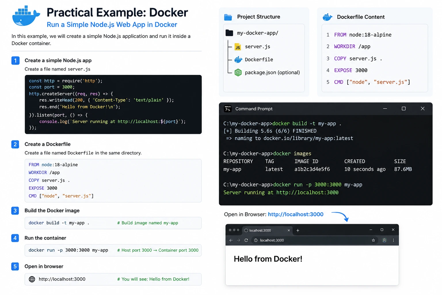Click the blue folder icon next to Project Structure
Image resolution: width=442 pixels, height=295 pixels.
point(228,17)
